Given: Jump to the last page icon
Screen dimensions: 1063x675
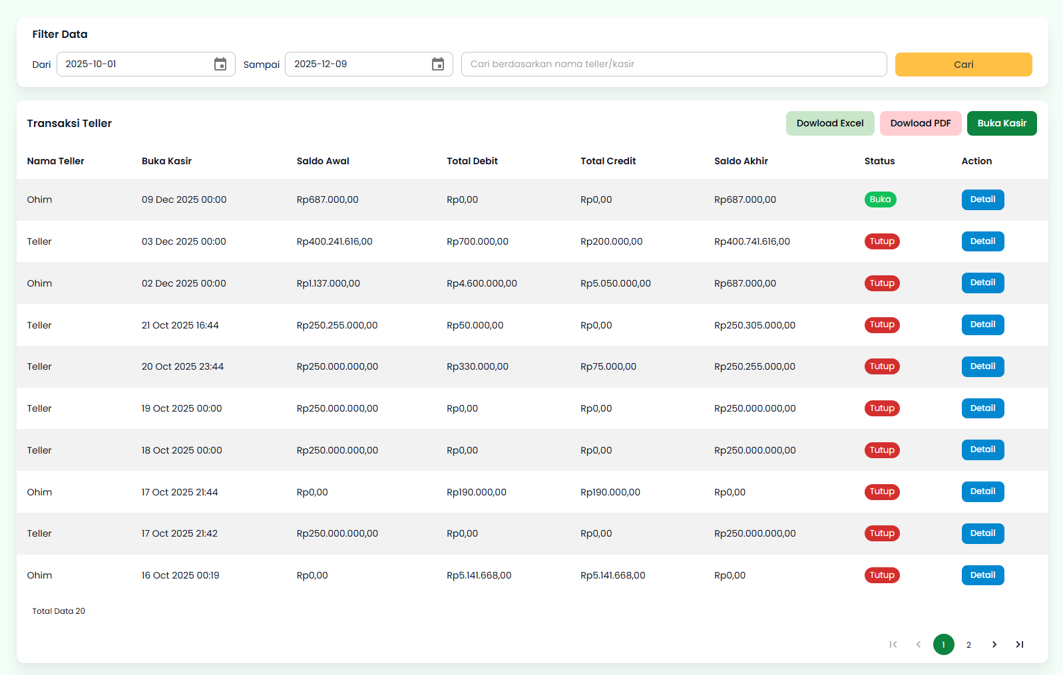Looking at the screenshot, I should point(1020,644).
